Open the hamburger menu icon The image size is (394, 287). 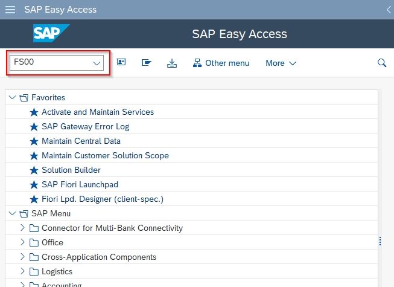[x=10, y=10]
